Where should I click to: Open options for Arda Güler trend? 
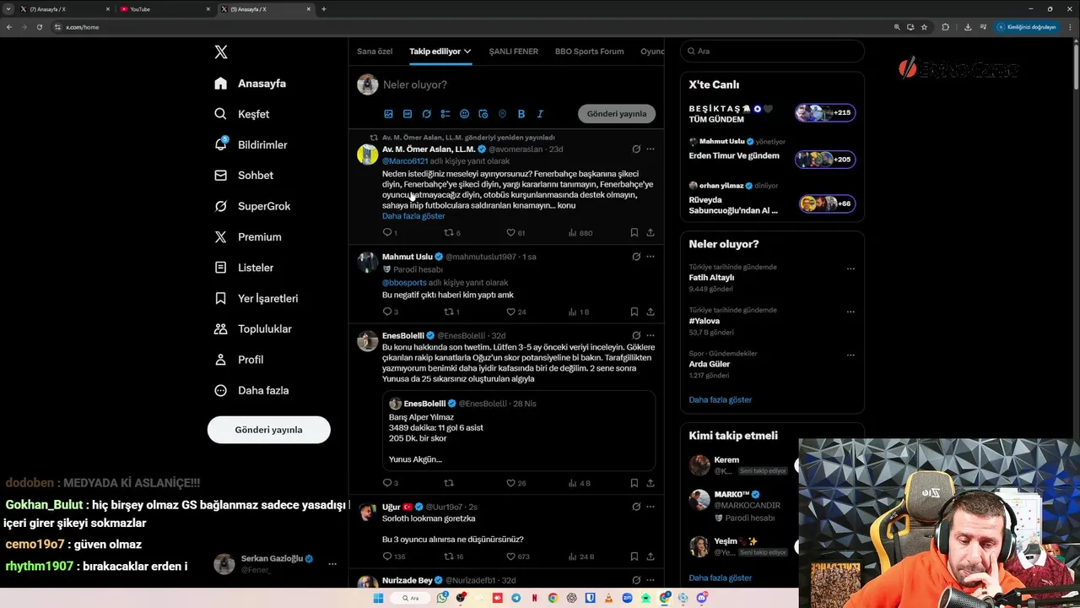tap(850, 355)
